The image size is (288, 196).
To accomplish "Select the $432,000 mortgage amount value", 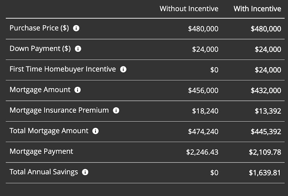I will [x=266, y=90].
